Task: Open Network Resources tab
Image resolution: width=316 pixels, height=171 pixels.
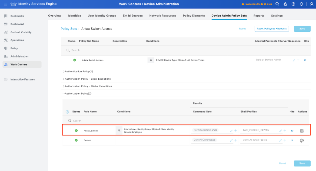Action: tap(163, 16)
